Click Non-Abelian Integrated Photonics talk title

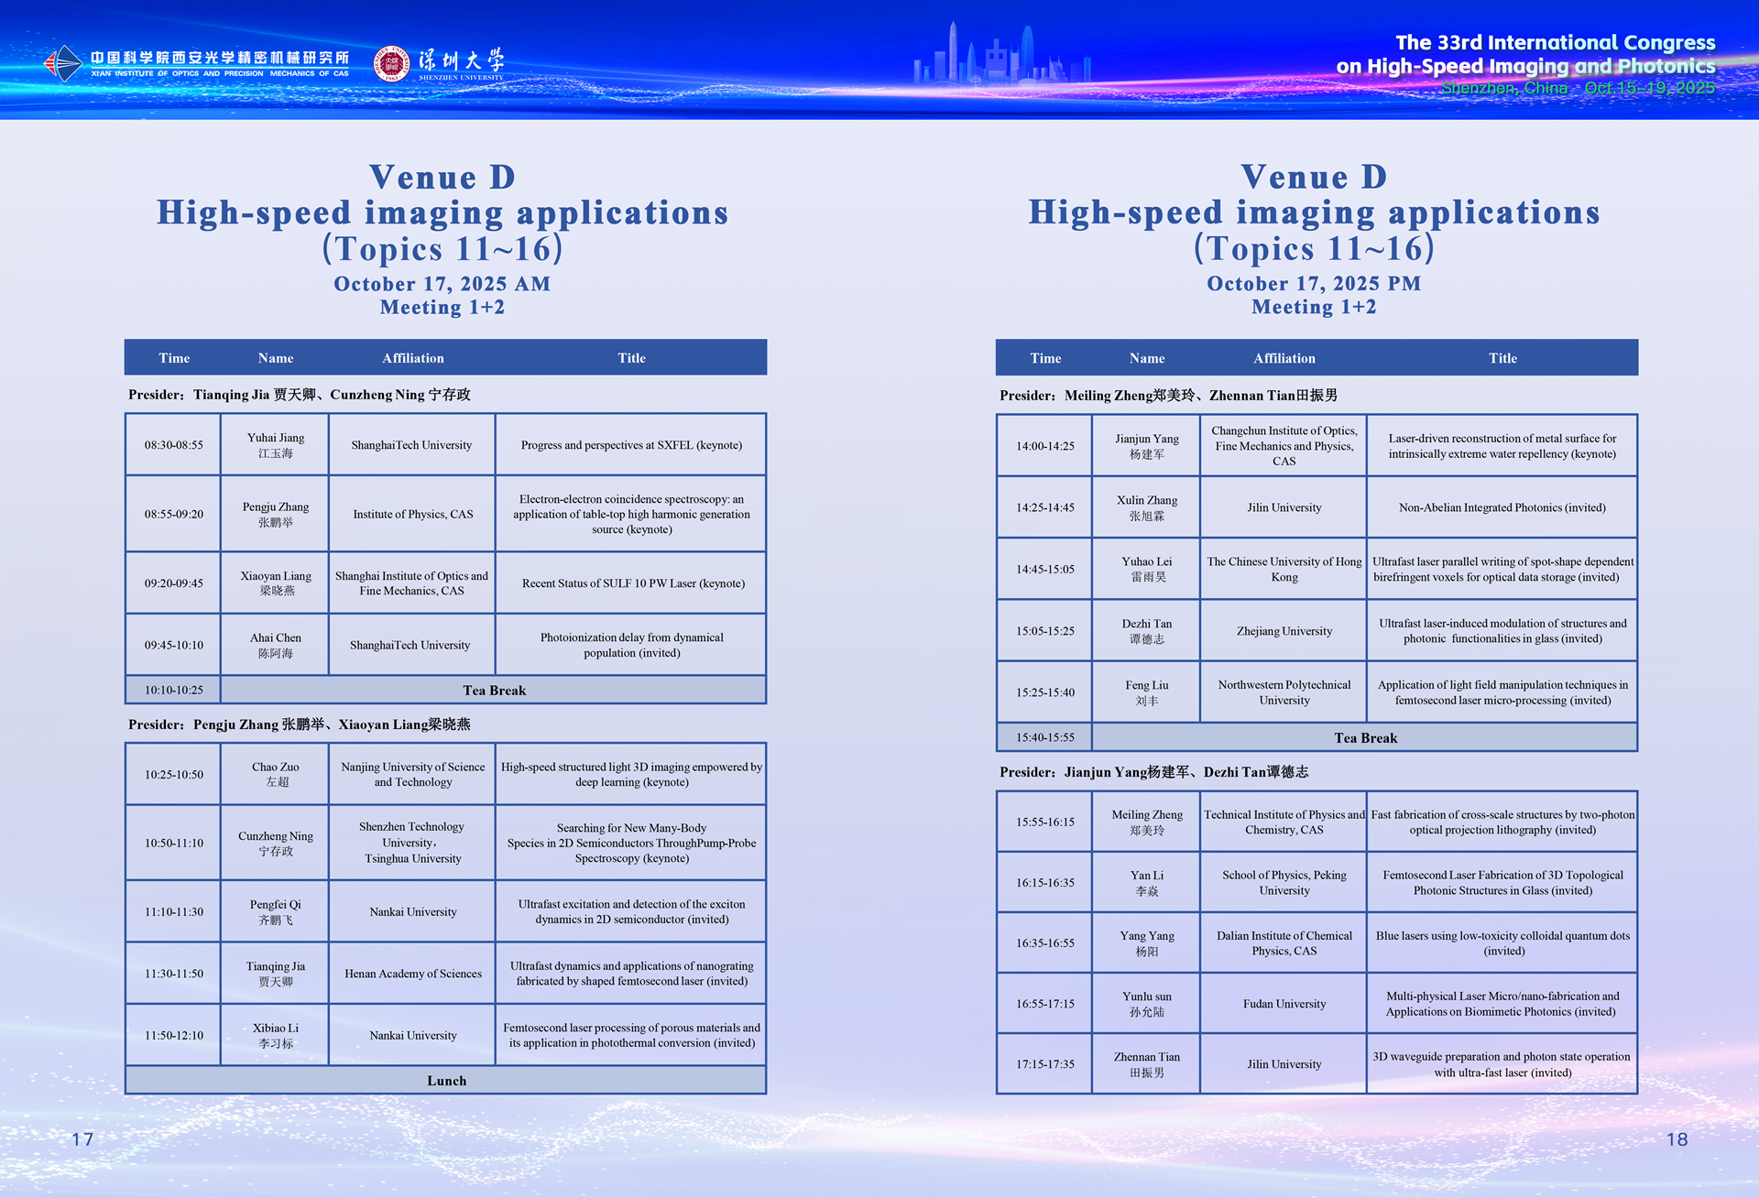1502,507
